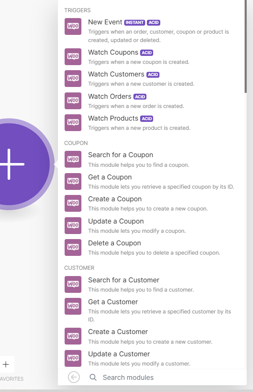Click the WooCommerce icon beside Get a Customer
The width and height of the screenshot is (253, 392).
pos(73,306)
